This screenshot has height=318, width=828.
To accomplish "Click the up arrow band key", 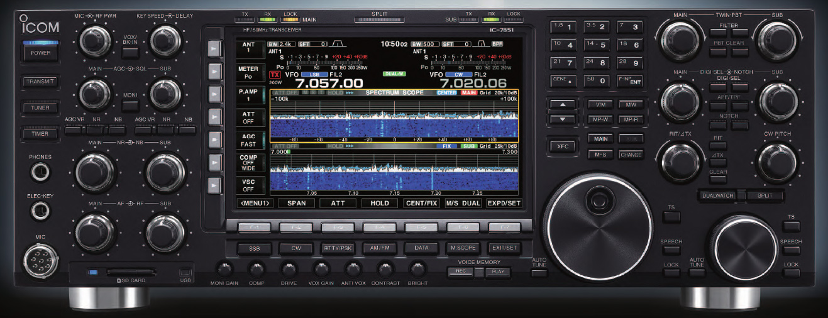I will [x=563, y=104].
